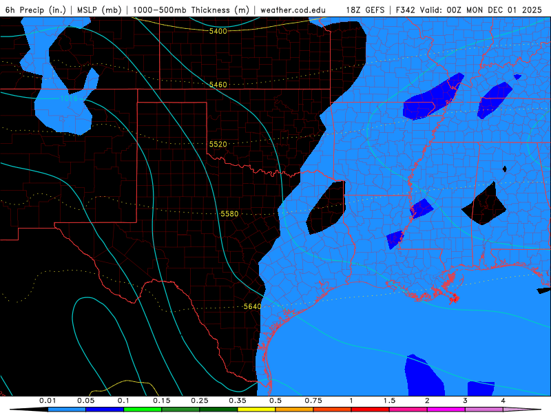Screen dimensions: 551x413
Task: Click the bright green 0.1 legend swatch
Action: (x=143, y=410)
